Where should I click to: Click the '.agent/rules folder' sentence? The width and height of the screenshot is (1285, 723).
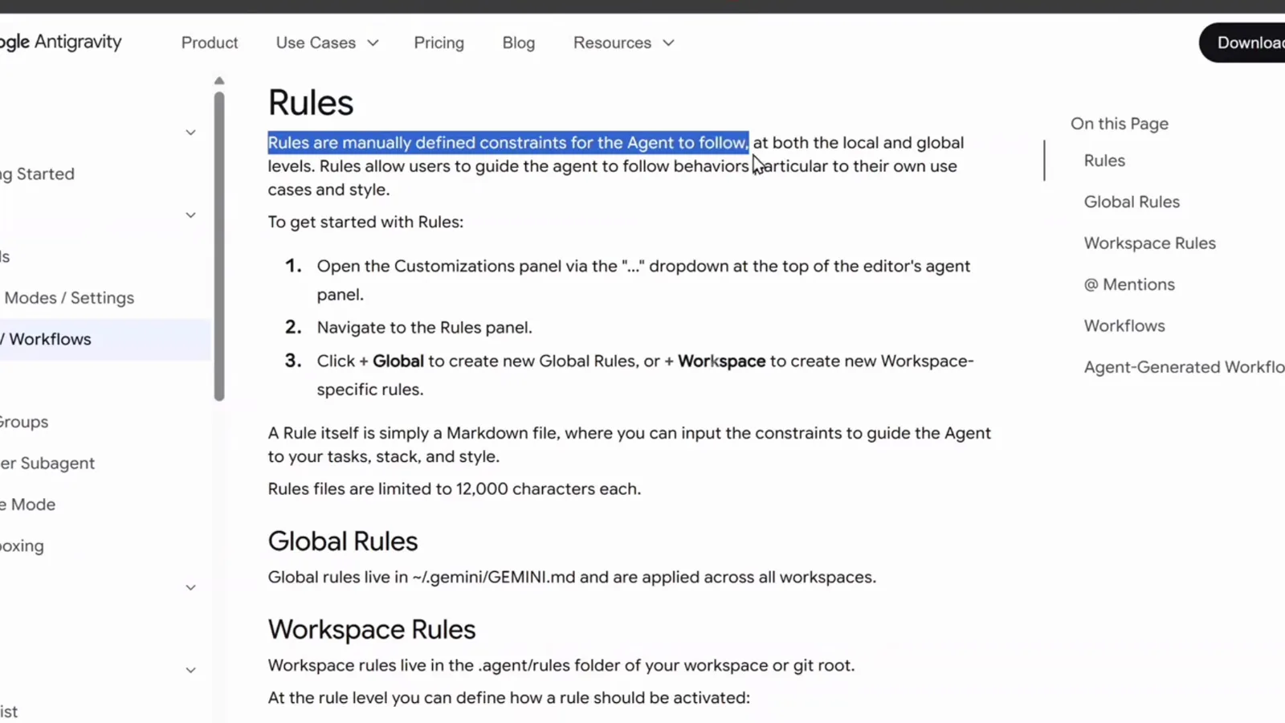pyautogui.click(x=561, y=666)
